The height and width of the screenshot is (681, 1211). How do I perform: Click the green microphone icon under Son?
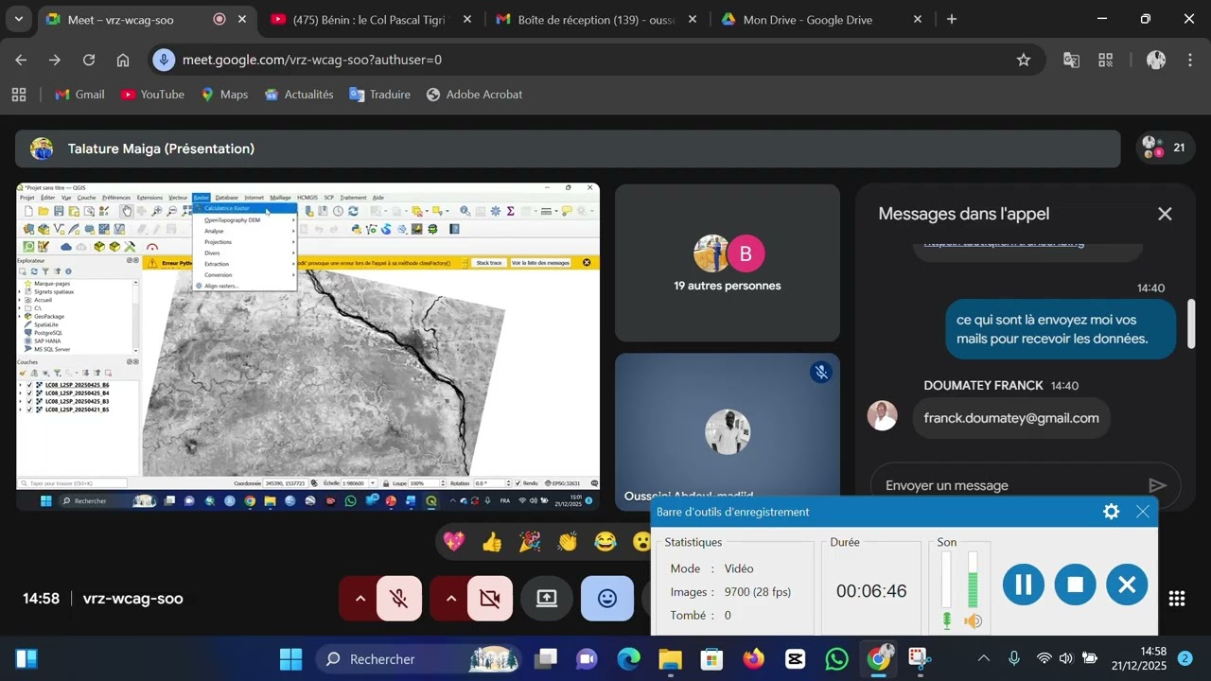coord(947,620)
